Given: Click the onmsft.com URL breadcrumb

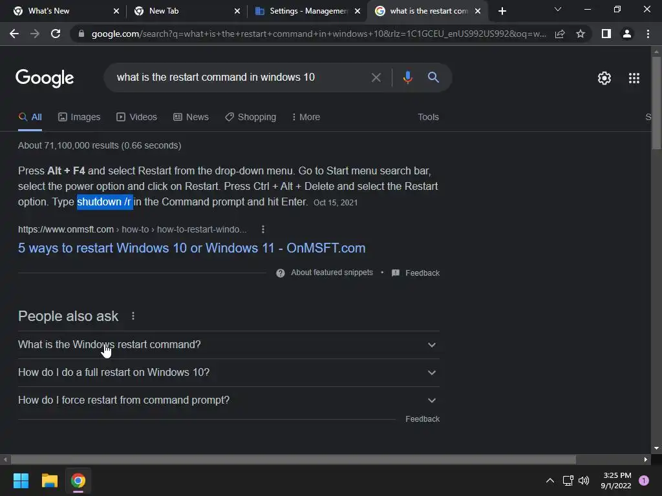Looking at the screenshot, I should (x=132, y=229).
